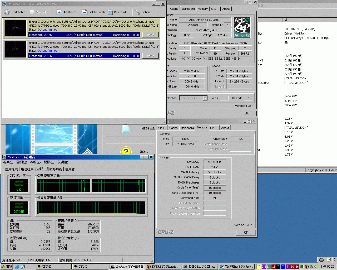Switch to EVEREST Ultimate in the taskbar

pyautogui.click(x=163, y=267)
